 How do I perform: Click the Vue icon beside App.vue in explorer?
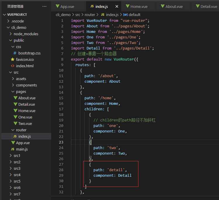tap(13, 143)
